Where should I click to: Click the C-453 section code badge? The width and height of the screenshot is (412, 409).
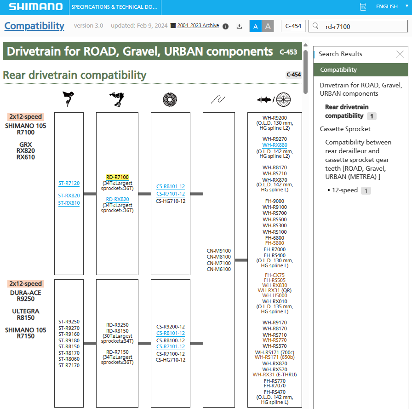click(288, 52)
